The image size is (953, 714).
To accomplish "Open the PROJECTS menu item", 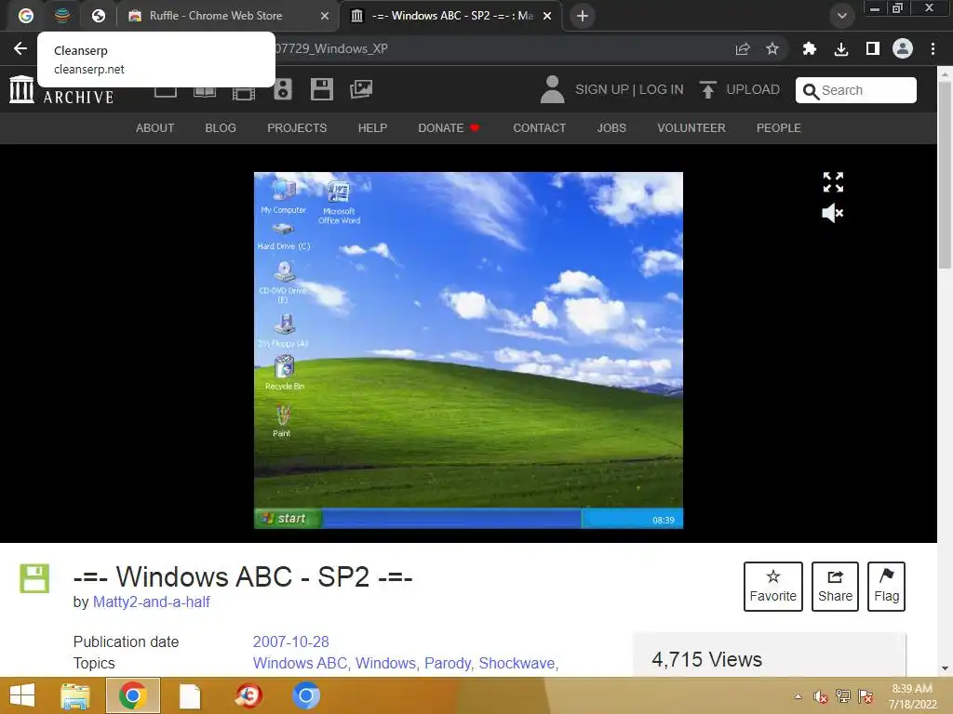I will (297, 128).
